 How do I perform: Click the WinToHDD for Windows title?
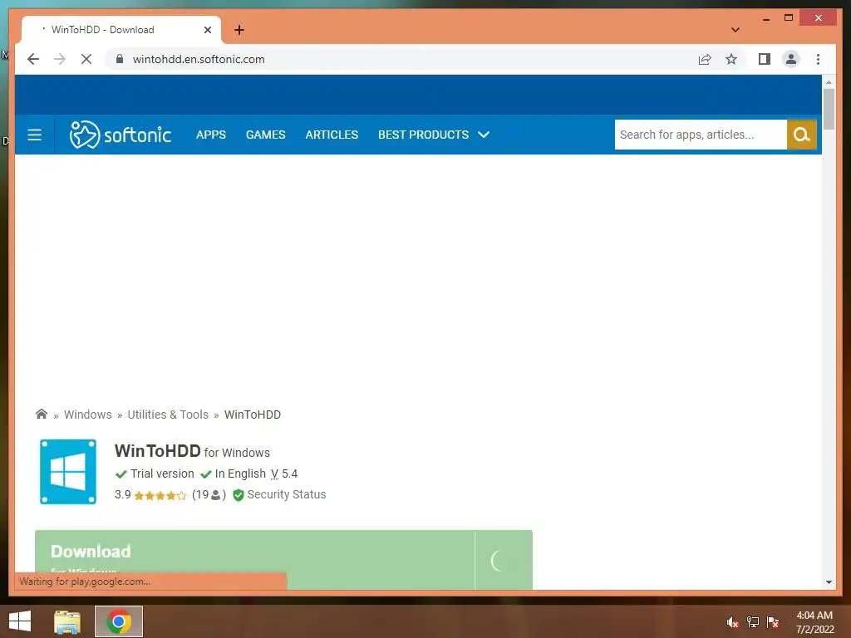coord(192,451)
